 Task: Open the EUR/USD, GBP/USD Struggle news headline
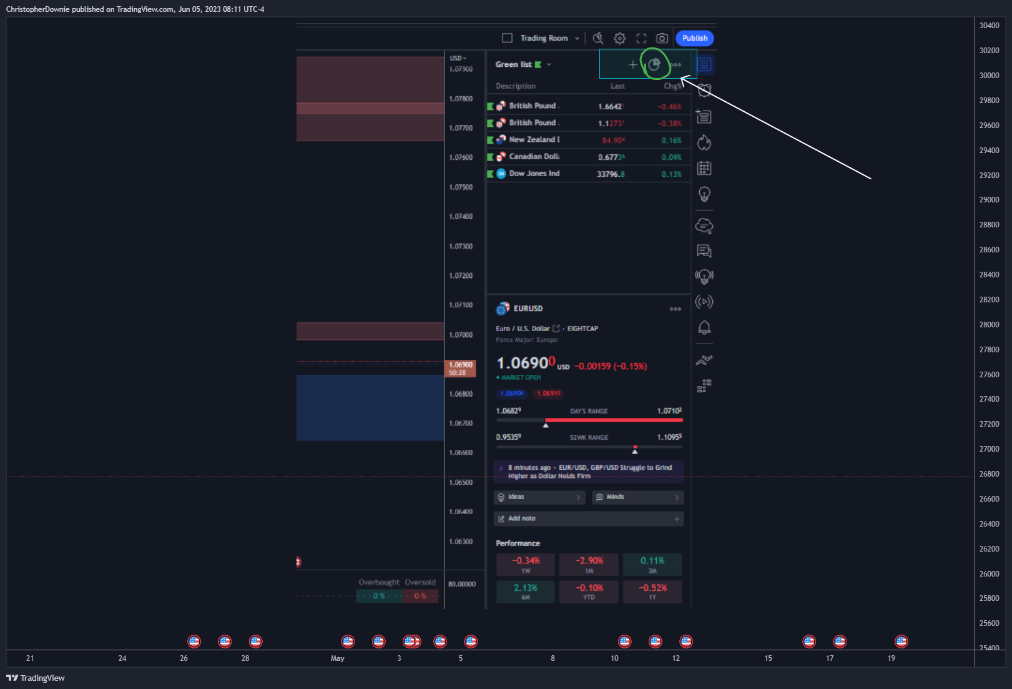pyautogui.click(x=589, y=472)
